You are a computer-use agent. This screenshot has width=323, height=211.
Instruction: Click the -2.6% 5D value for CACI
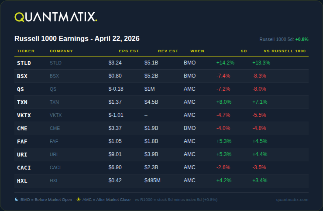(x=223, y=167)
